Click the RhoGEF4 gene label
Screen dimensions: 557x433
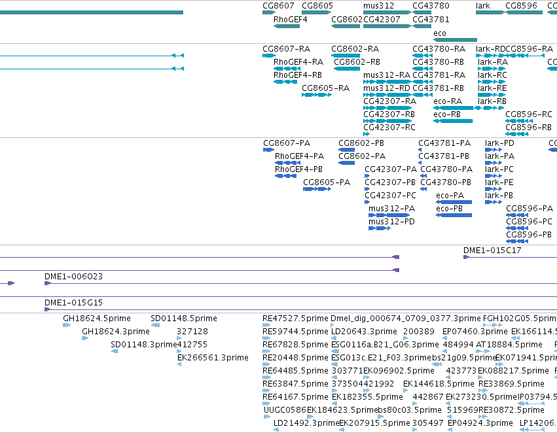[x=290, y=20]
